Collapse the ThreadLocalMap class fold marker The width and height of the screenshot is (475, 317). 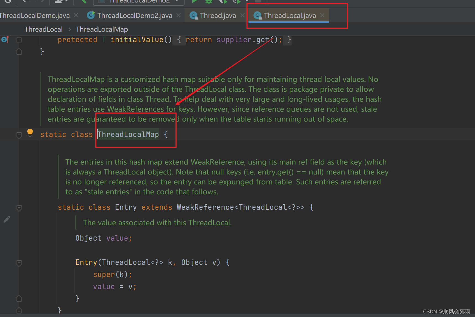pyautogui.click(x=19, y=135)
